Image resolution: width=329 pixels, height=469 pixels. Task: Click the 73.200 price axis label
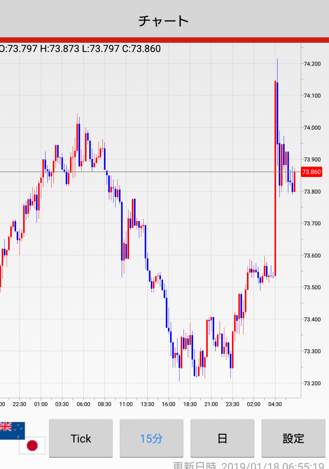point(312,383)
